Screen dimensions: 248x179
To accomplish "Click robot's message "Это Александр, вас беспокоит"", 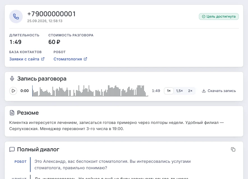I will coord(112,164).
